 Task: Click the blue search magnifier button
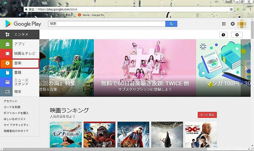click(x=171, y=24)
